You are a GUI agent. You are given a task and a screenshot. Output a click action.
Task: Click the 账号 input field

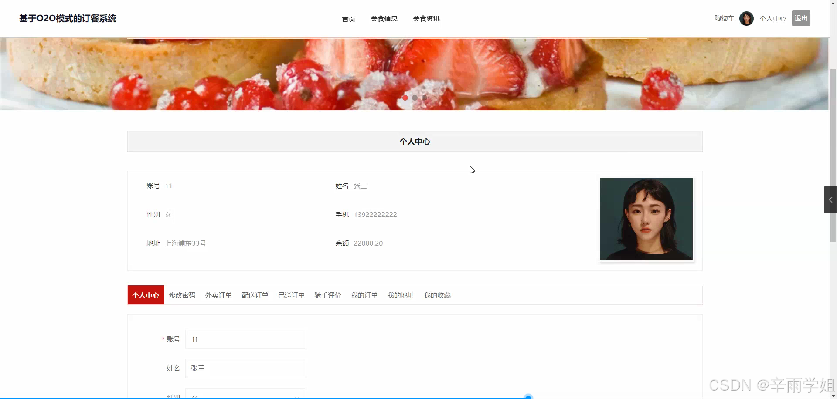[x=245, y=339]
